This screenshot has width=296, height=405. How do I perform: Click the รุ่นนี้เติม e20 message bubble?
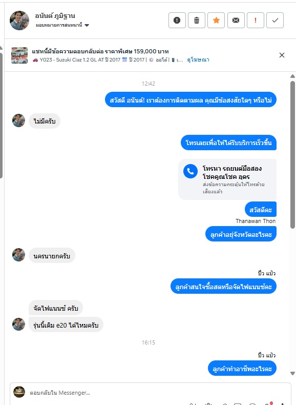pos(66,325)
